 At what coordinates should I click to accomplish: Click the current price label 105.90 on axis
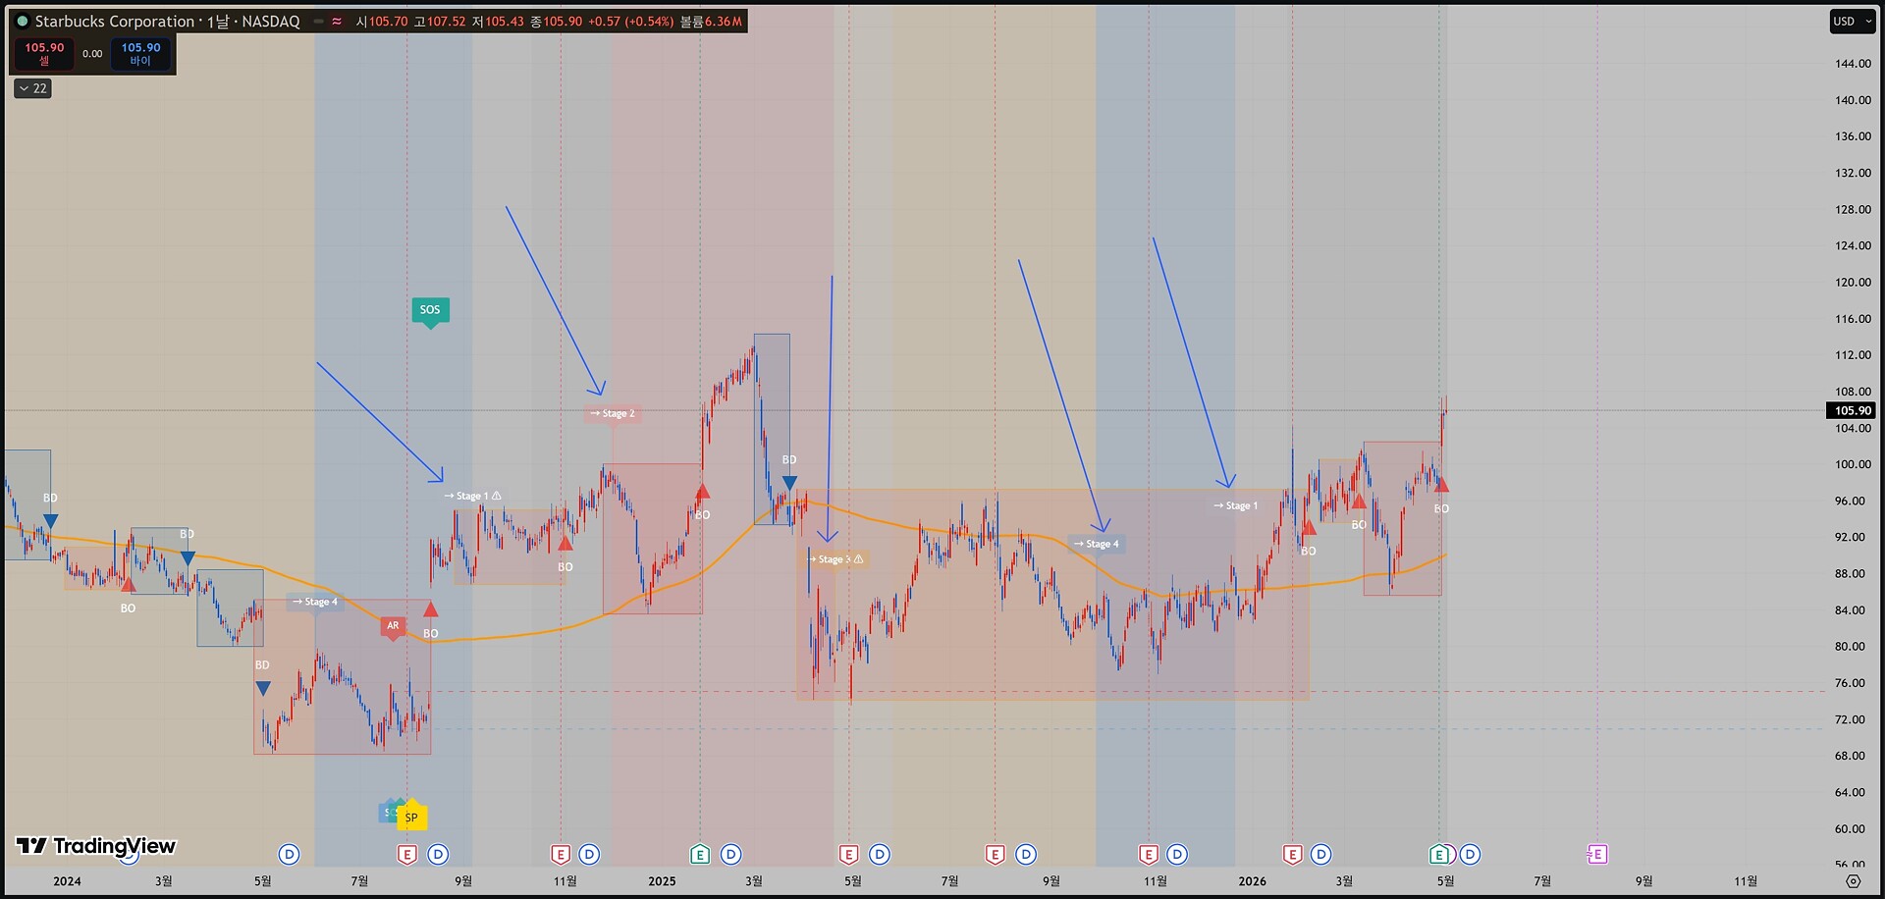tap(1852, 410)
